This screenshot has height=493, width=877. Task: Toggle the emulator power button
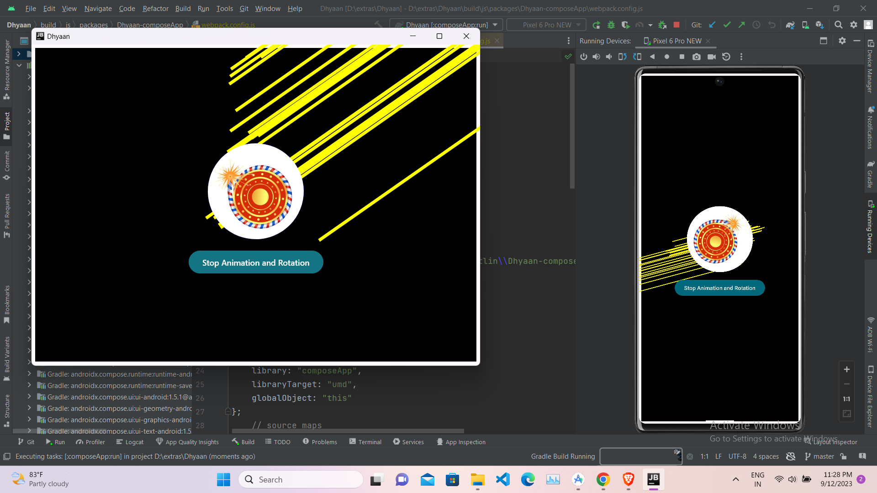coord(584,57)
